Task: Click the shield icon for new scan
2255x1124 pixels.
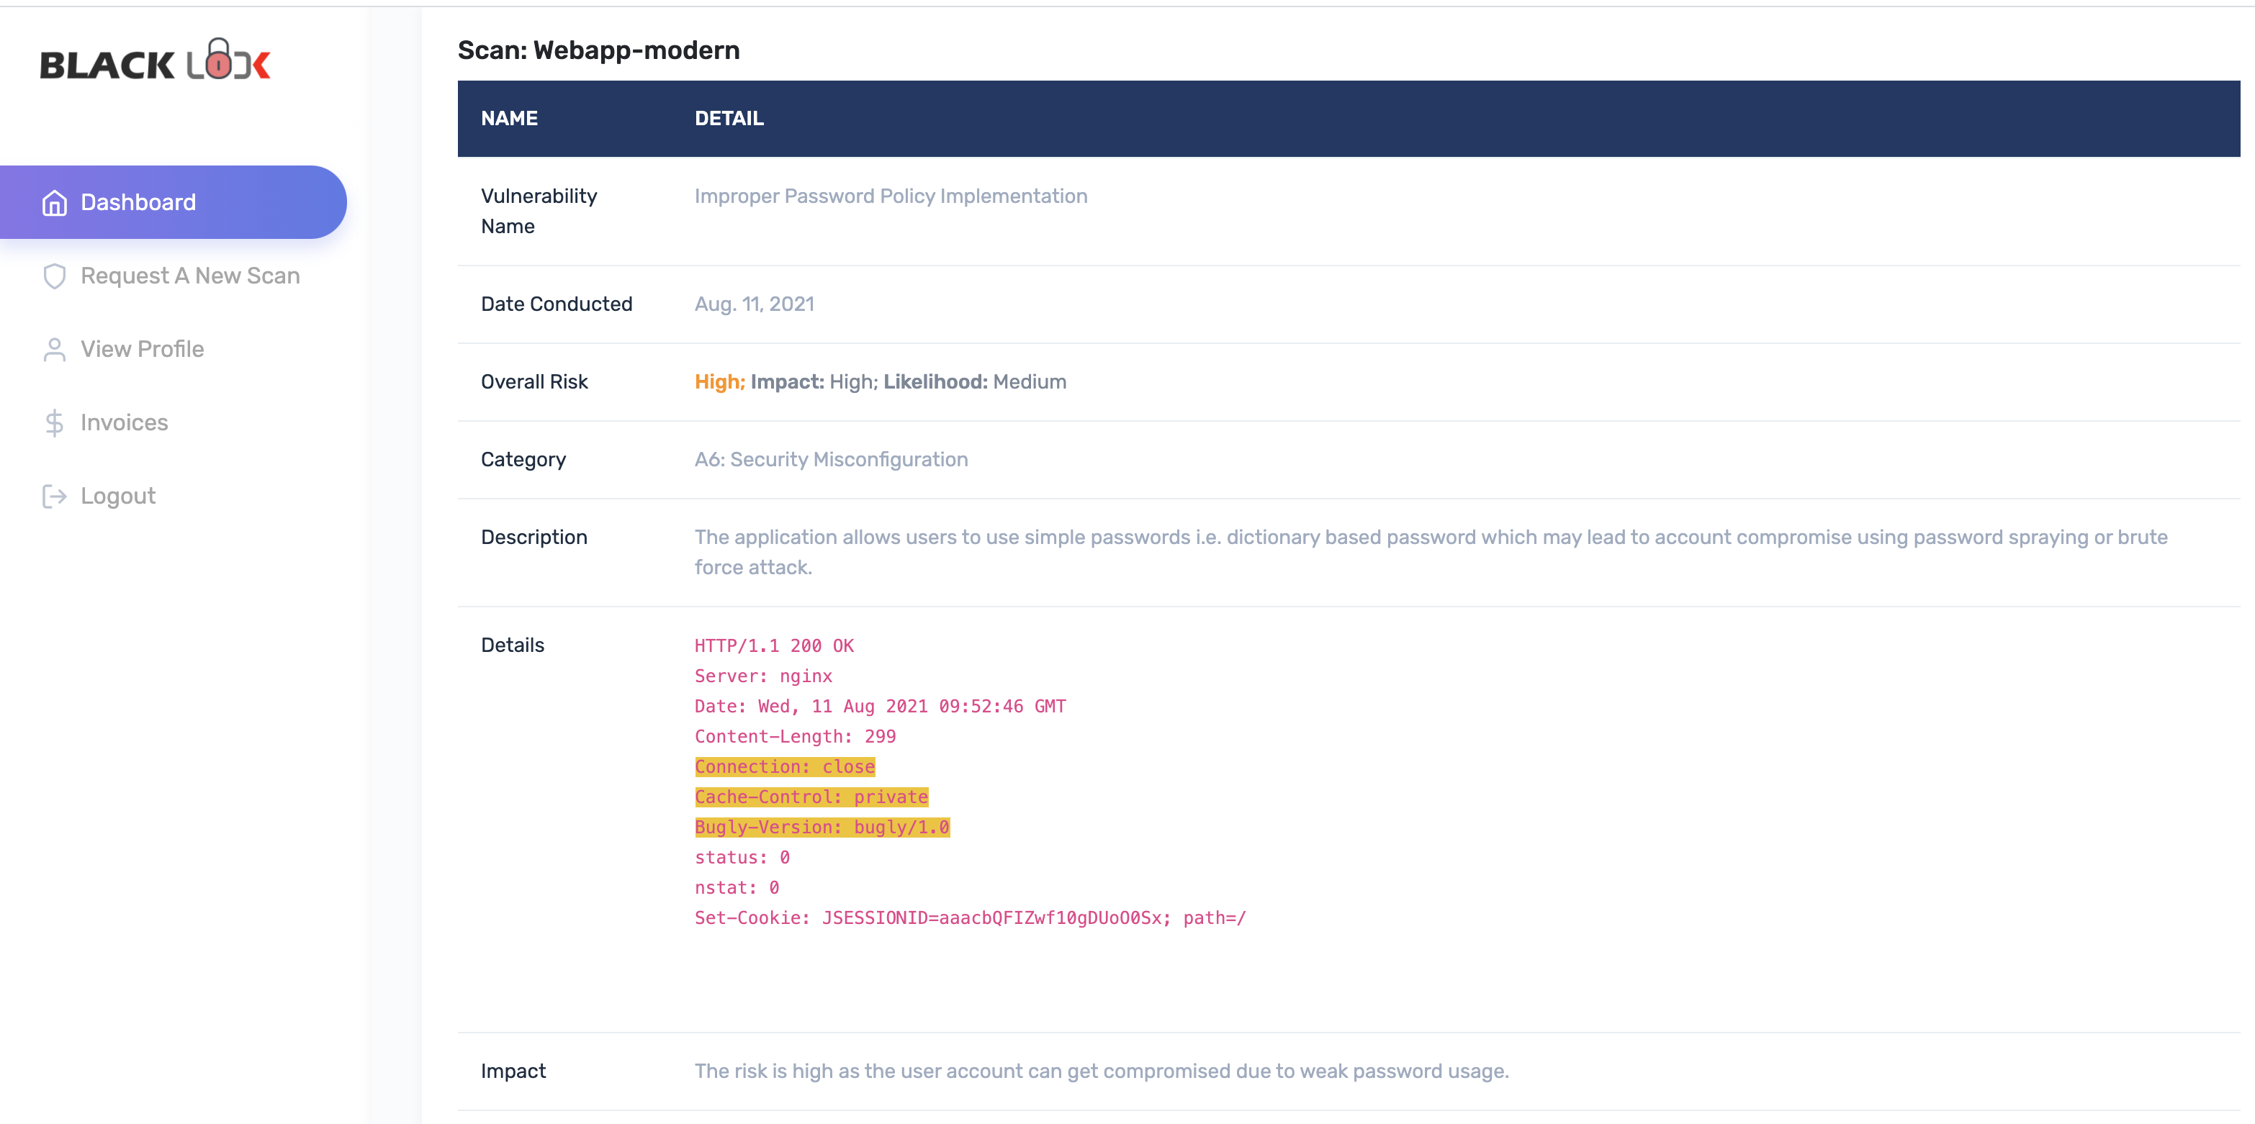Action: [54, 276]
